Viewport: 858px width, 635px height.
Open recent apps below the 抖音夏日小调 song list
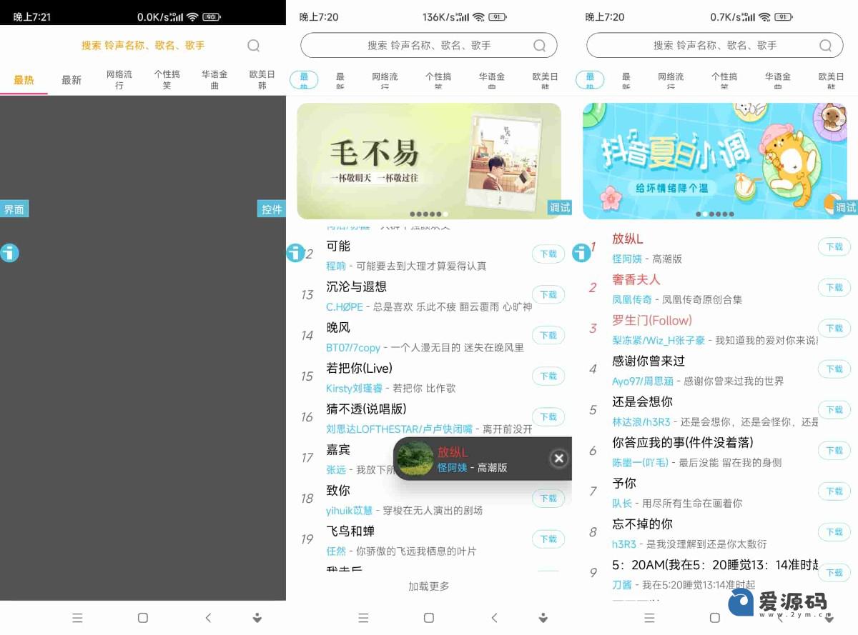tap(650, 618)
